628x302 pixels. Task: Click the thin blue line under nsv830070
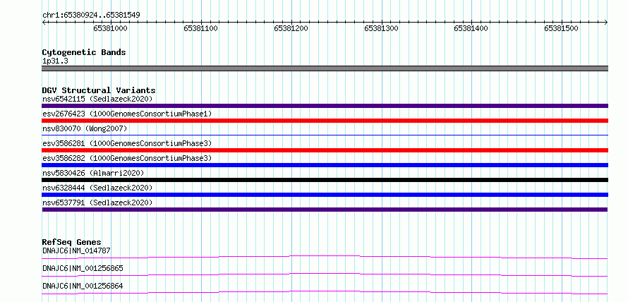point(325,135)
